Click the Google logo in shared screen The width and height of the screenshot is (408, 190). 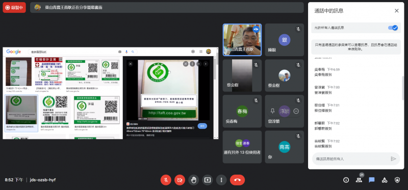pos(14,52)
